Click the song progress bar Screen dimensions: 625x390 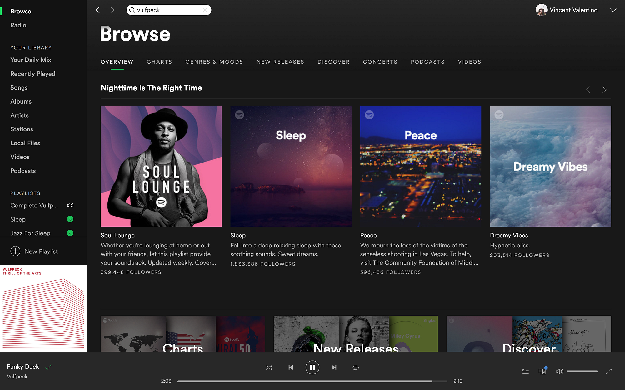pos(312,381)
